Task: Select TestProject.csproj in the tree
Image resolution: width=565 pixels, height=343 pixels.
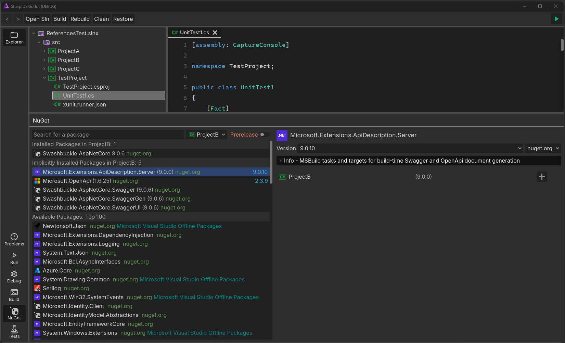Action: pyautogui.click(x=109, y=87)
